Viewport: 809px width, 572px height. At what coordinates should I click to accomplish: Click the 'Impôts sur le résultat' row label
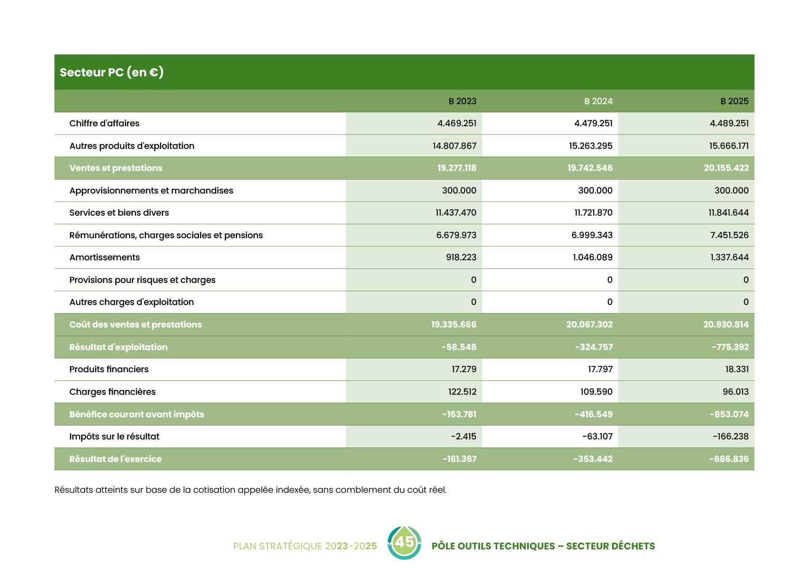coord(114,437)
